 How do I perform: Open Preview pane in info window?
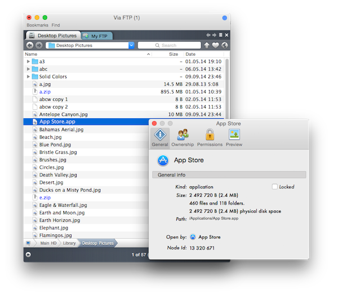[234, 138]
